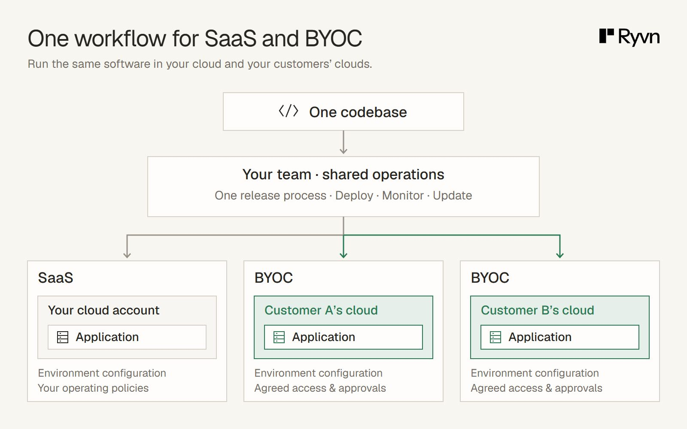This screenshot has width=687, height=429.
Task: Click 'Your cloud account' label
Action: pos(103,310)
